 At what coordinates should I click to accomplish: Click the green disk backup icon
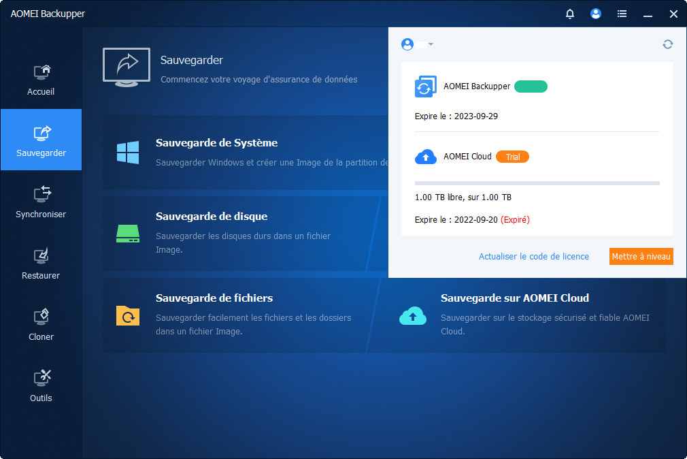click(x=128, y=234)
